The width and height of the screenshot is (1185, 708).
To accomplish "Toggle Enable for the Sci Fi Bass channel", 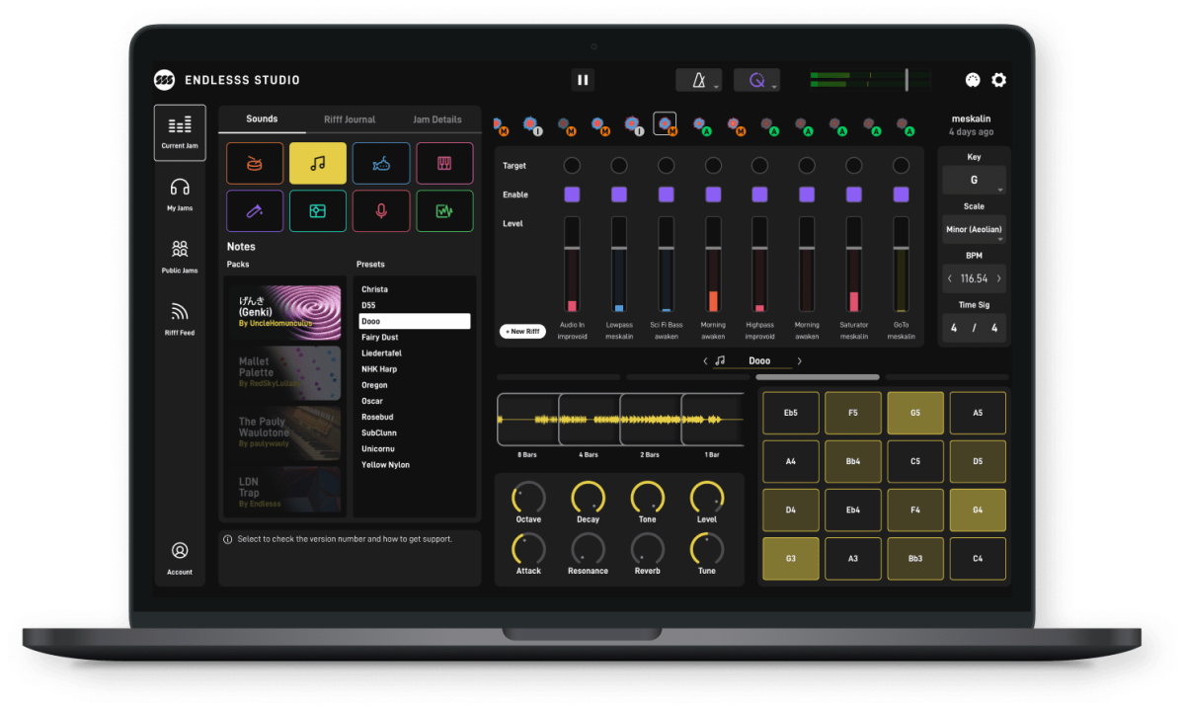I will (x=667, y=195).
